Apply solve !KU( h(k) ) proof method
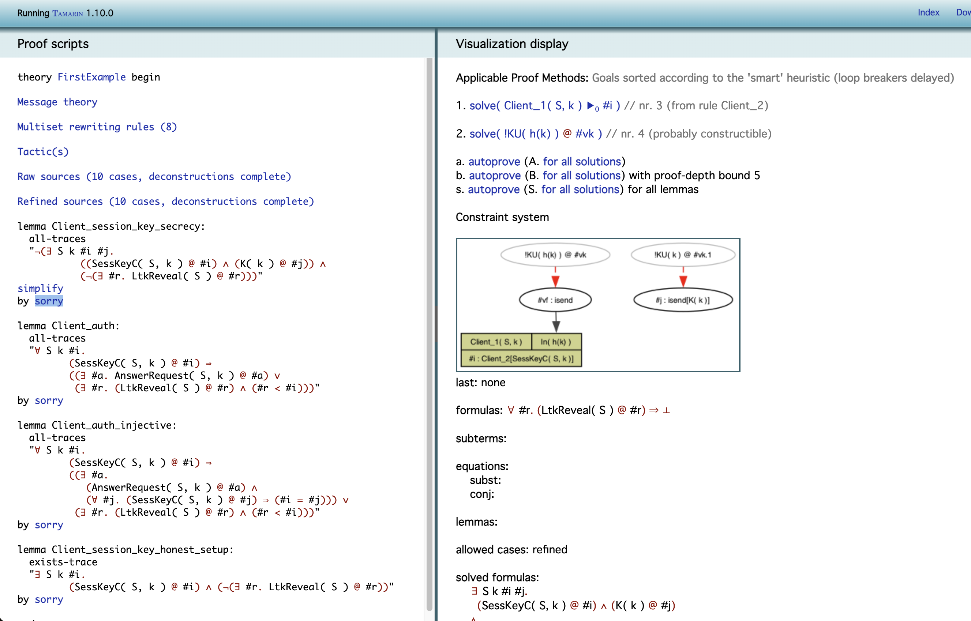 point(535,133)
